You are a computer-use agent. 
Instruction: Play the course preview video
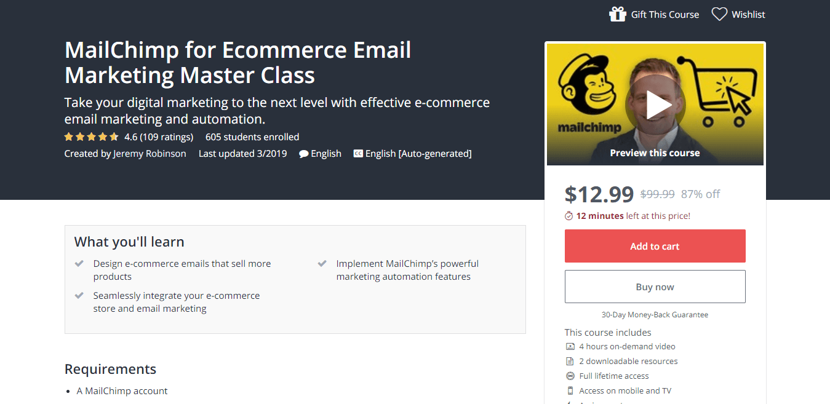pos(655,105)
